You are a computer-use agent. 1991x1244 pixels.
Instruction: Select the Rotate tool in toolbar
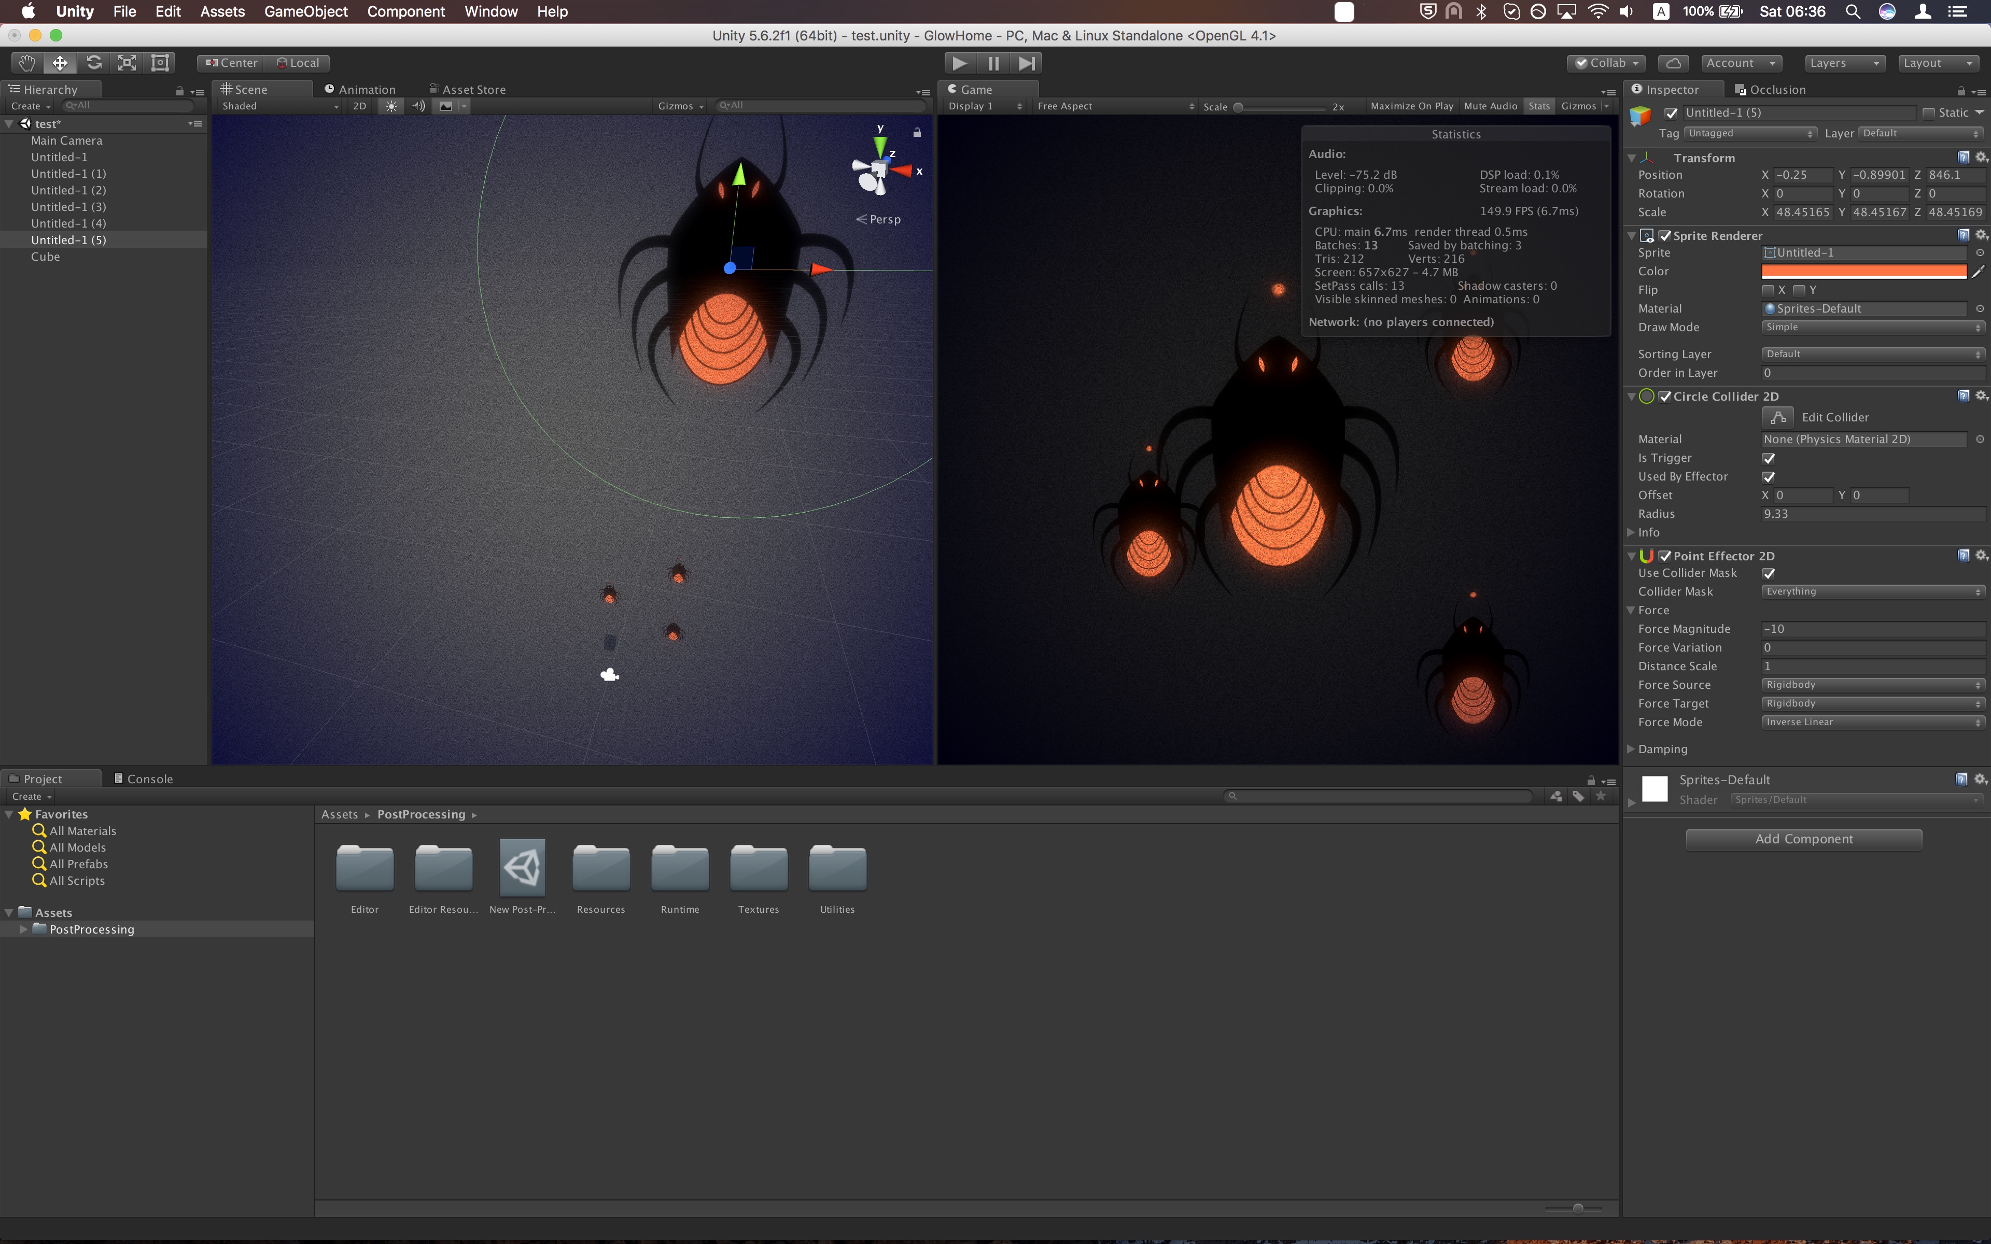[94, 63]
